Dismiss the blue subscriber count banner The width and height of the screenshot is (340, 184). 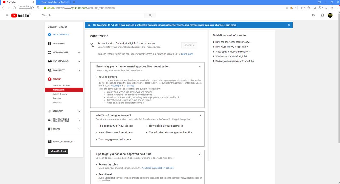[289, 25]
